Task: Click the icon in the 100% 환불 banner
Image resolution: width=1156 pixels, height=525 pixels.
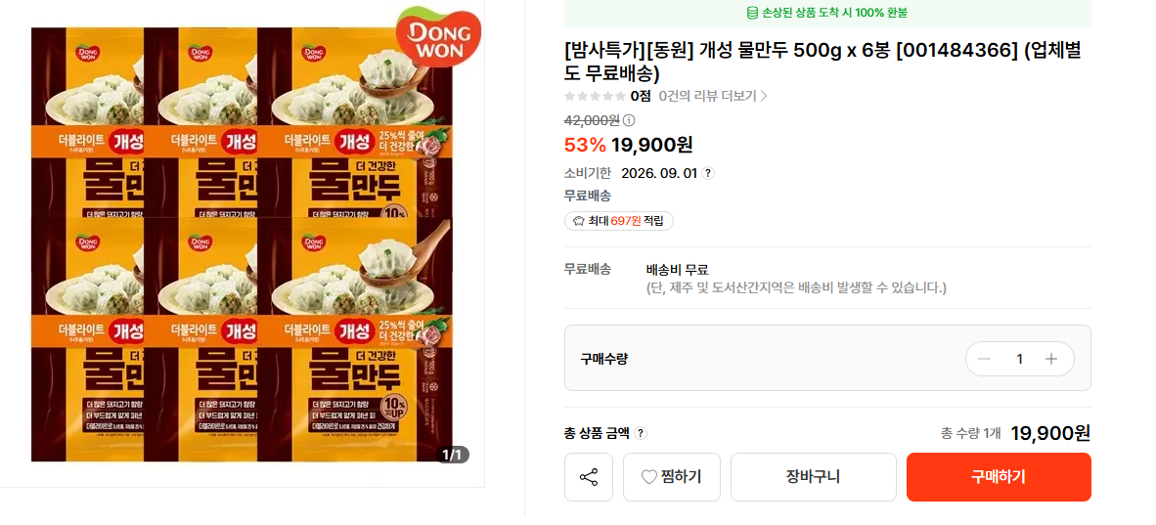Action: pyautogui.click(x=752, y=13)
